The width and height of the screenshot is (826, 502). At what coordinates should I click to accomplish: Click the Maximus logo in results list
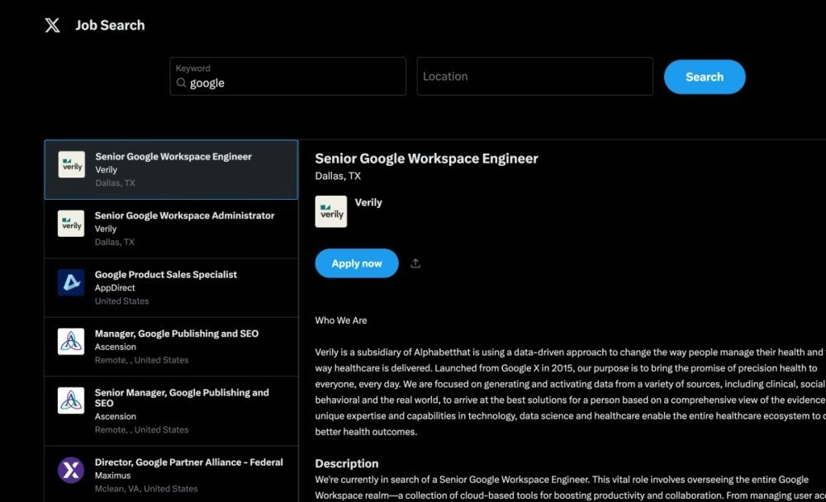pyautogui.click(x=71, y=470)
